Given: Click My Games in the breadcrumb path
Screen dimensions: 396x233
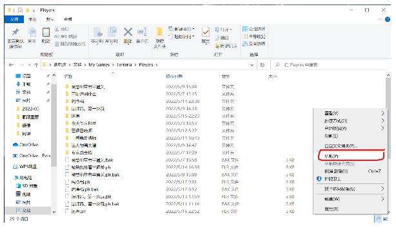Looking at the screenshot, I should pos(99,65).
